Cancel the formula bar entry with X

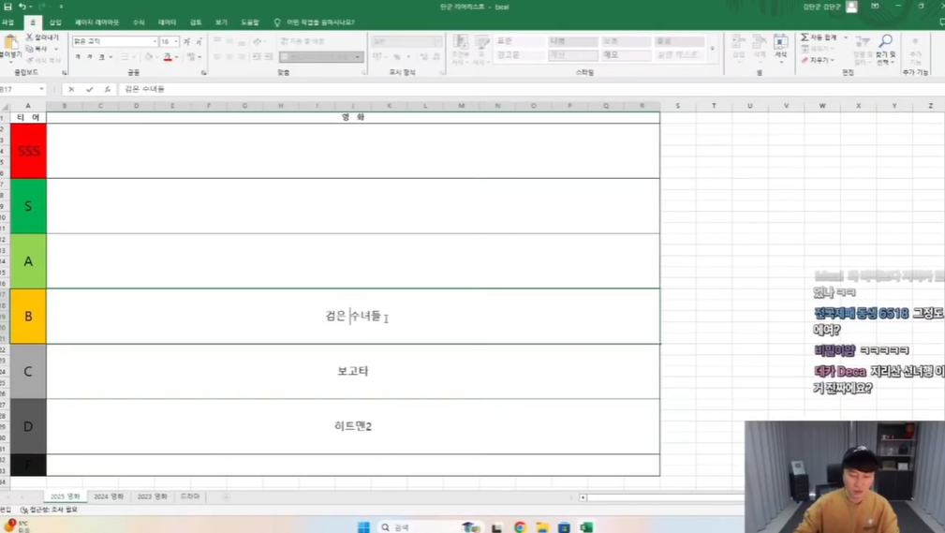pos(71,89)
